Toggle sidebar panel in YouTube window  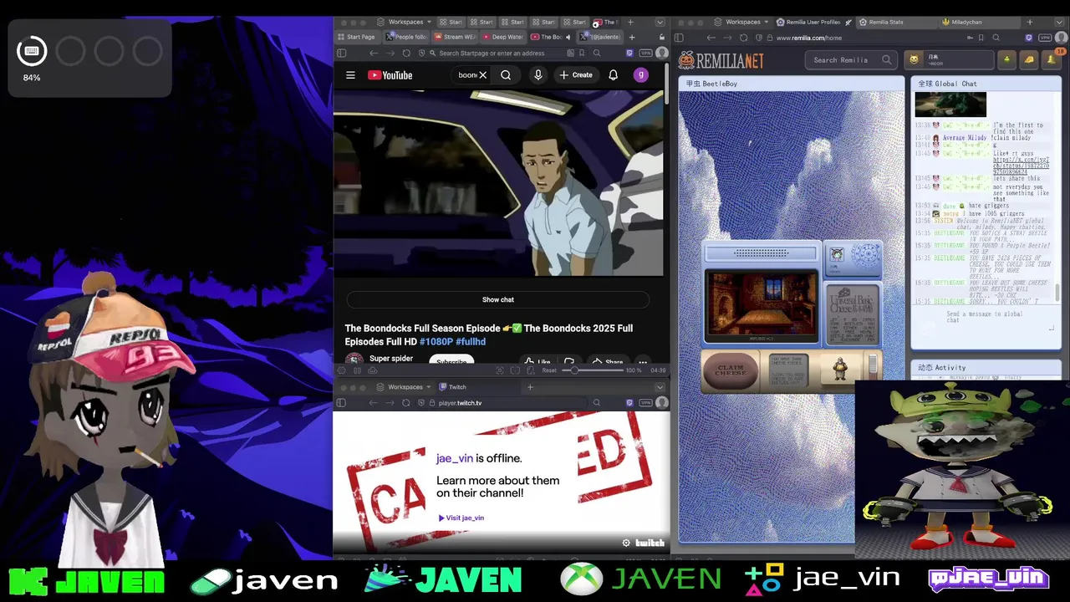341,53
